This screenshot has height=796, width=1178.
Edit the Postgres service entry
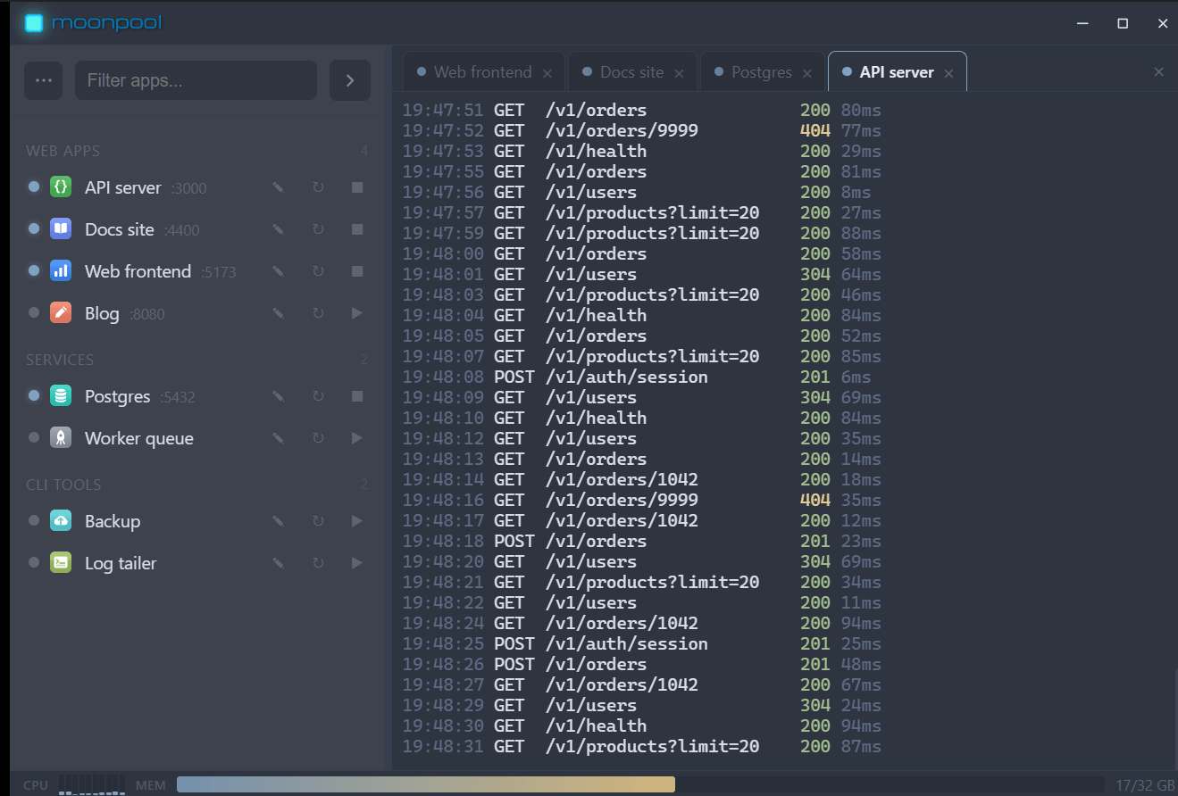tap(279, 396)
